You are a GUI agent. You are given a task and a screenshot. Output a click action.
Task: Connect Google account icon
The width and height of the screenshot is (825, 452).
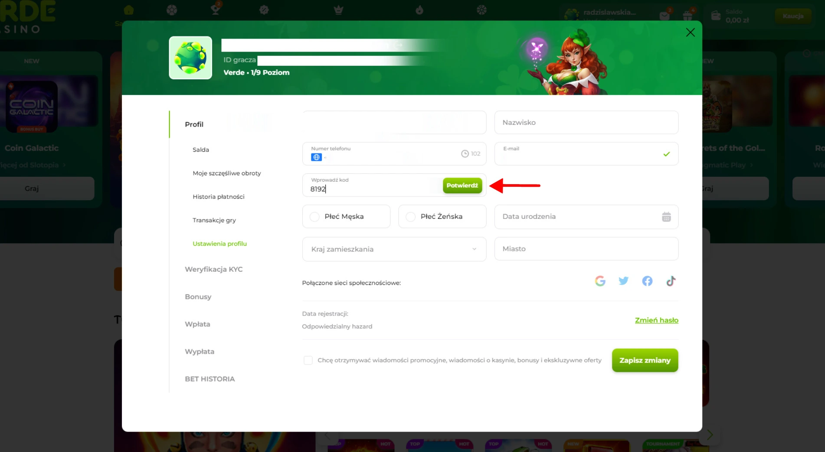(600, 281)
